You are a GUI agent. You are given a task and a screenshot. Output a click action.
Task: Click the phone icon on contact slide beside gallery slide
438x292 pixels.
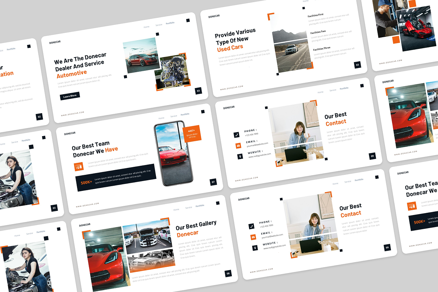pos(251,226)
